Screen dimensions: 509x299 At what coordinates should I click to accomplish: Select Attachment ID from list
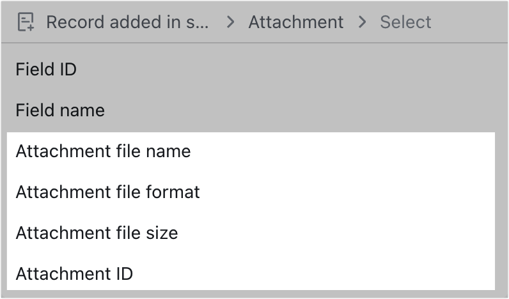tap(251, 273)
